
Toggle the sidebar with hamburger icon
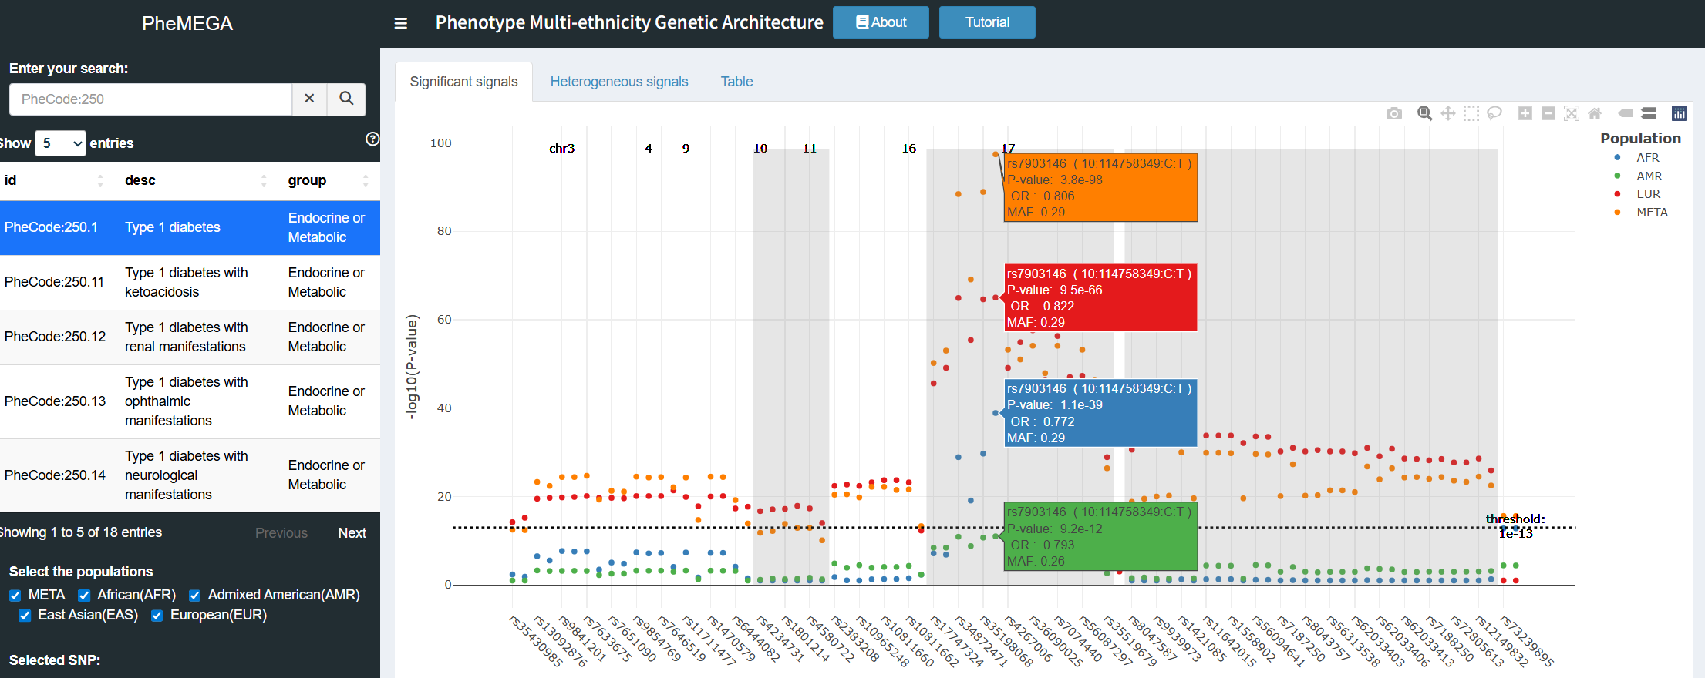400,23
